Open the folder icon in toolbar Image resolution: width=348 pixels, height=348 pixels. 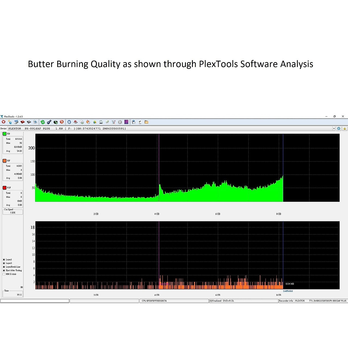pos(146,122)
